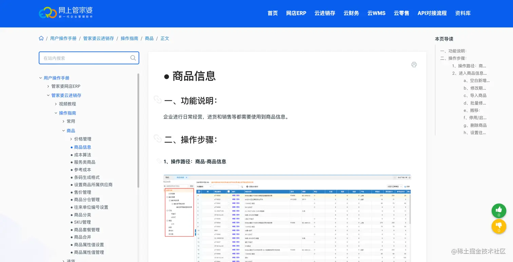Select 商品属性值设置 in the sidebar tree
Screen dimensions: 513x262
[89, 245]
